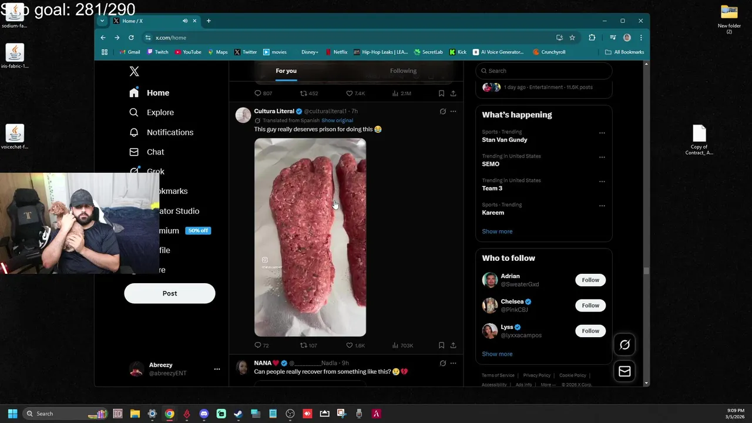Viewport: 752px width, 423px height.
Task: Follow Lyss @lyxxacampos
Action: pyautogui.click(x=590, y=331)
